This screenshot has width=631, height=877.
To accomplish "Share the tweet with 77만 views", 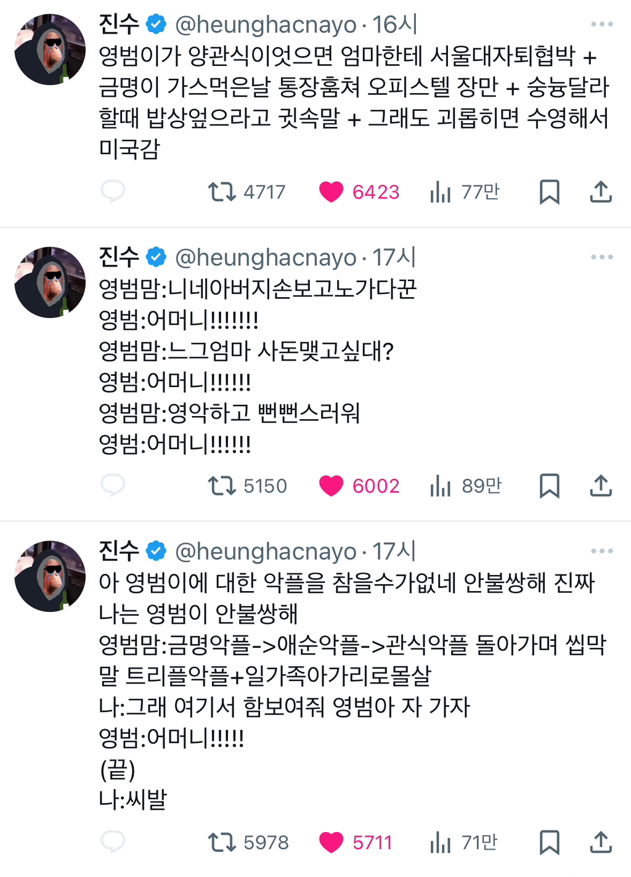I will (601, 192).
